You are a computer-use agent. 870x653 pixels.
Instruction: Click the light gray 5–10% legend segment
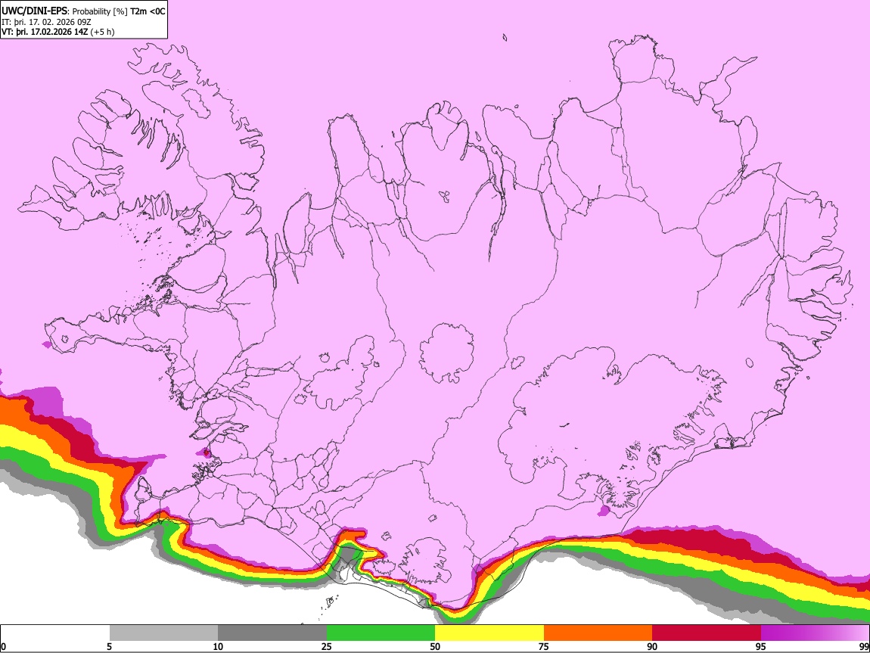(x=163, y=633)
